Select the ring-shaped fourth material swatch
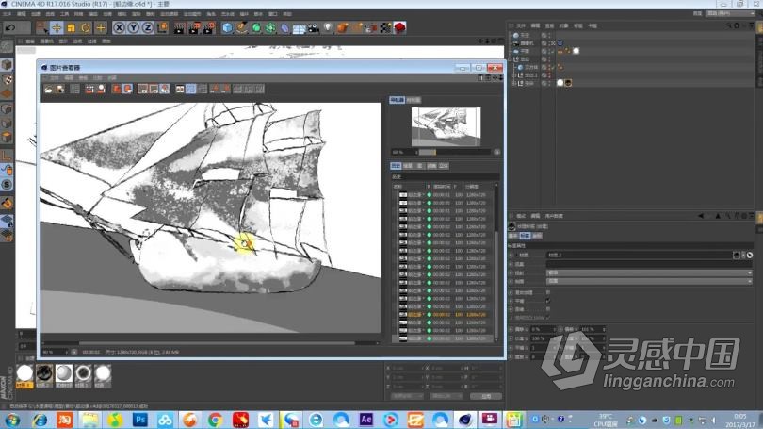763x429 pixels. coord(83,374)
